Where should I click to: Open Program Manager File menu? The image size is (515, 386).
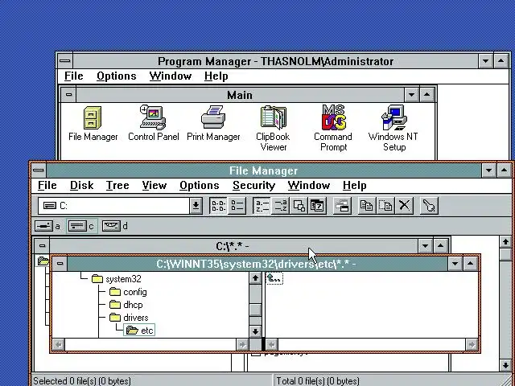(x=73, y=76)
